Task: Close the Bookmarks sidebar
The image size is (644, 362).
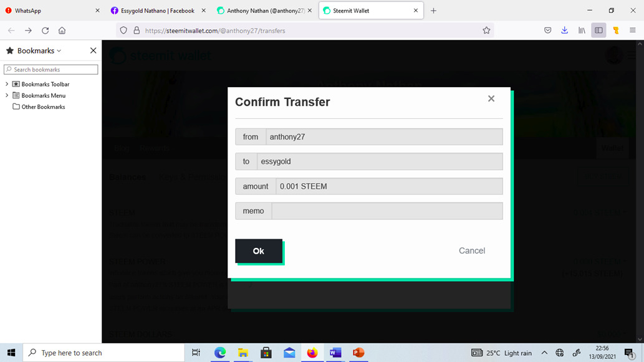Action: [94, 50]
